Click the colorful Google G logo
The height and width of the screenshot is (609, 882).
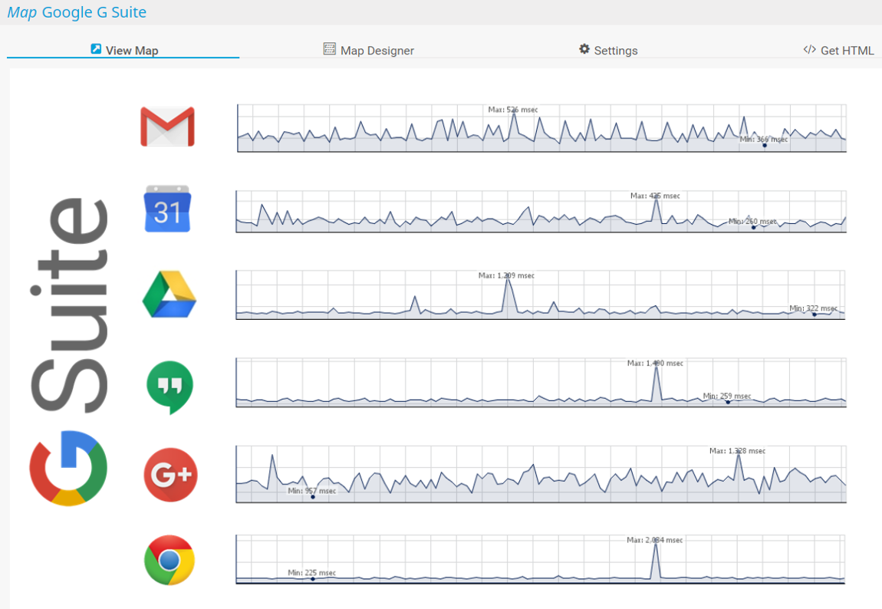(68, 469)
